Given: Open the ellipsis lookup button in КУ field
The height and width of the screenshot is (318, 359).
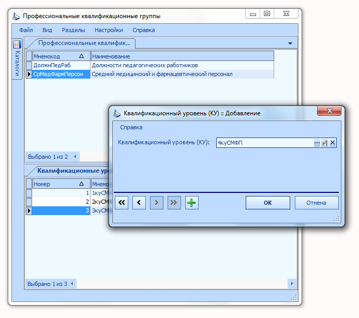Looking at the screenshot, I should coord(317,143).
